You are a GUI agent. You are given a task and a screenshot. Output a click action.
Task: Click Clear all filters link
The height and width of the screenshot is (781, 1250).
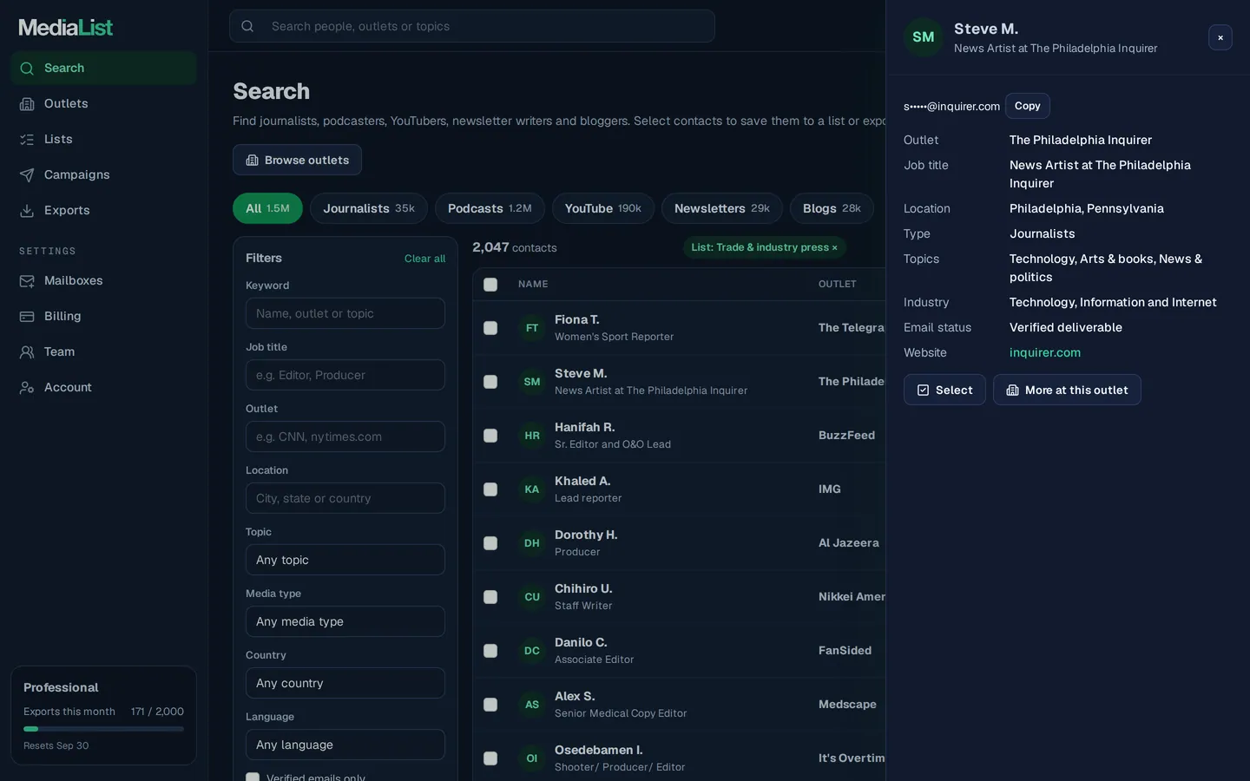(x=424, y=259)
